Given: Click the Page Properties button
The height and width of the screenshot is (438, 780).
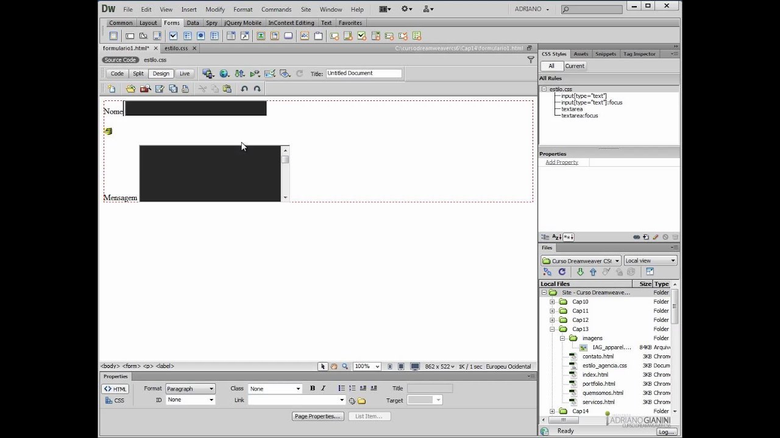Looking at the screenshot, I should pos(317,416).
